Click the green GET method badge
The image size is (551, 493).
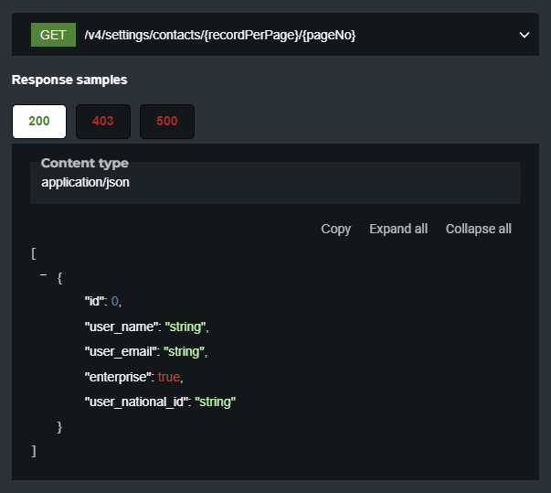tap(53, 35)
